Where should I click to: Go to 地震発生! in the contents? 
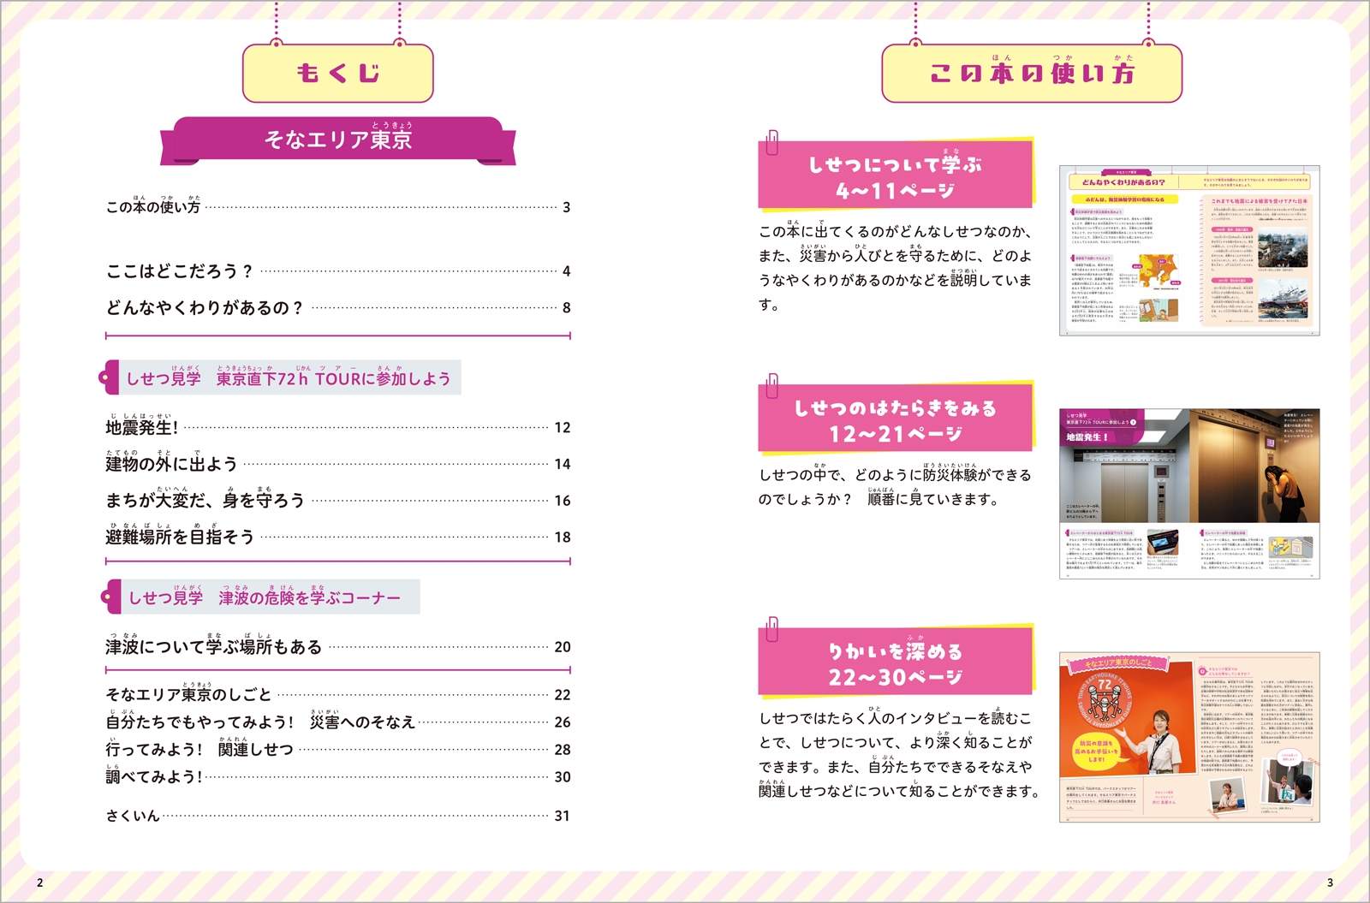[142, 427]
